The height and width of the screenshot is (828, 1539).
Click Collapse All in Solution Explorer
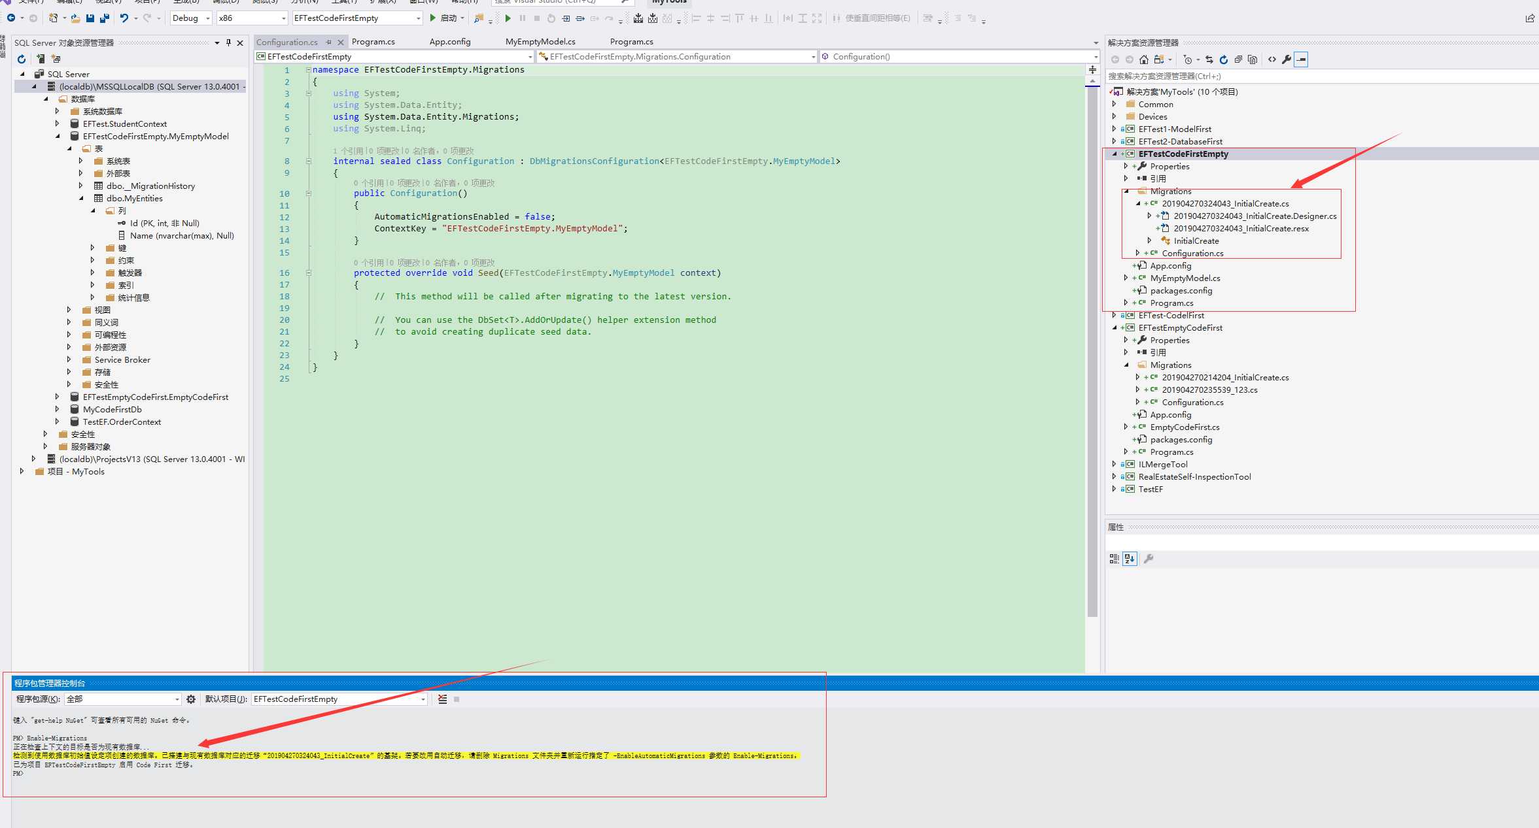1237,59
